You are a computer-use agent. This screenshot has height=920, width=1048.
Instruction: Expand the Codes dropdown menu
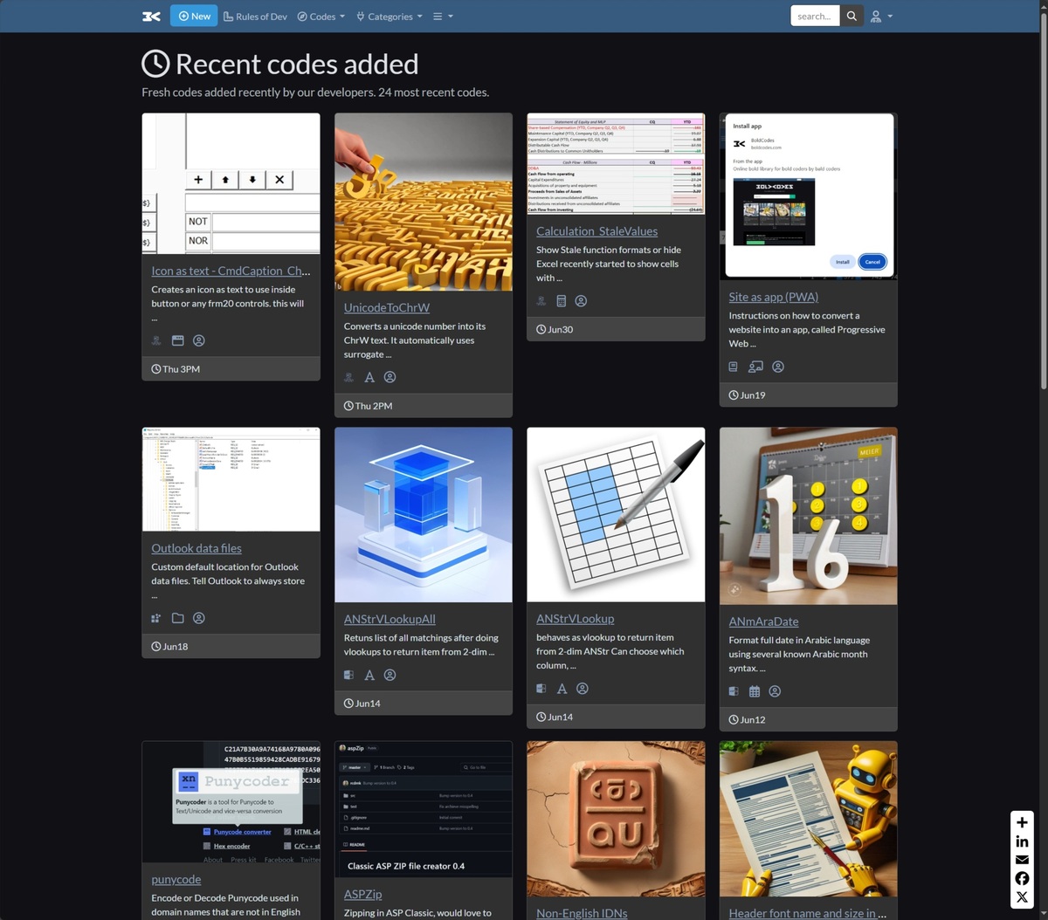point(321,16)
